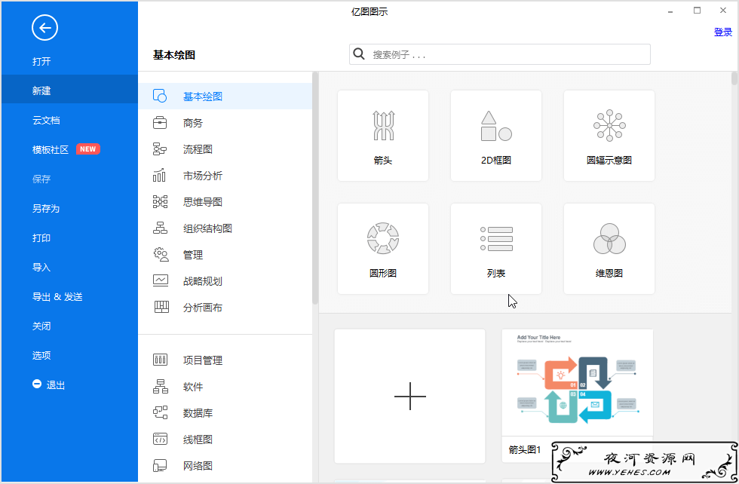The width and height of the screenshot is (739, 484).
Task: Open the 维恩图 Venn diagram card
Action: tap(609, 249)
